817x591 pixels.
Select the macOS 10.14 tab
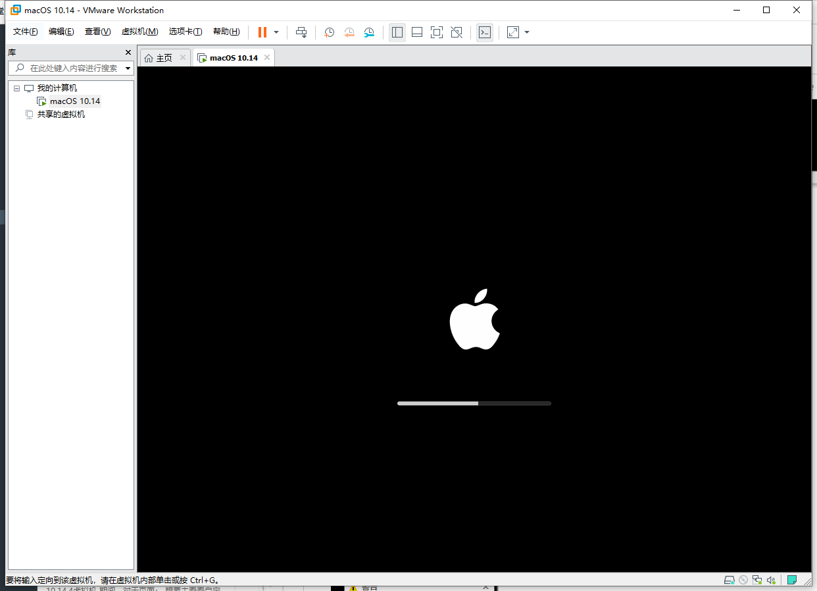point(234,58)
